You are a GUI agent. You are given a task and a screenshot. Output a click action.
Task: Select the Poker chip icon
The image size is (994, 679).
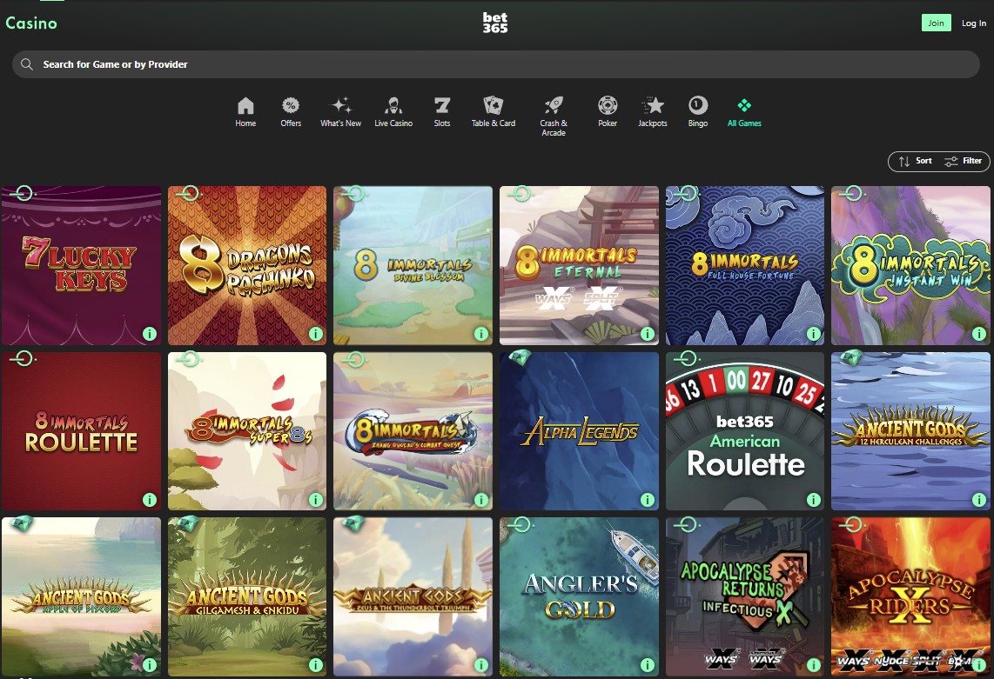[x=607, y=106]
